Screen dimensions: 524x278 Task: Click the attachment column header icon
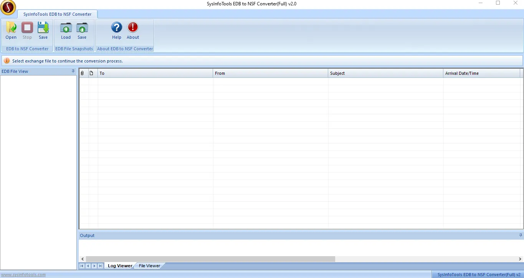[x=82, y=73]
